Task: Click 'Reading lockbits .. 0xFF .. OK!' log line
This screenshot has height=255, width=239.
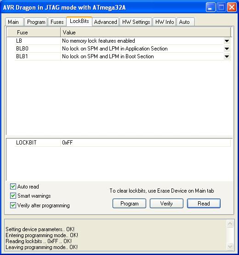Action: 39,241
